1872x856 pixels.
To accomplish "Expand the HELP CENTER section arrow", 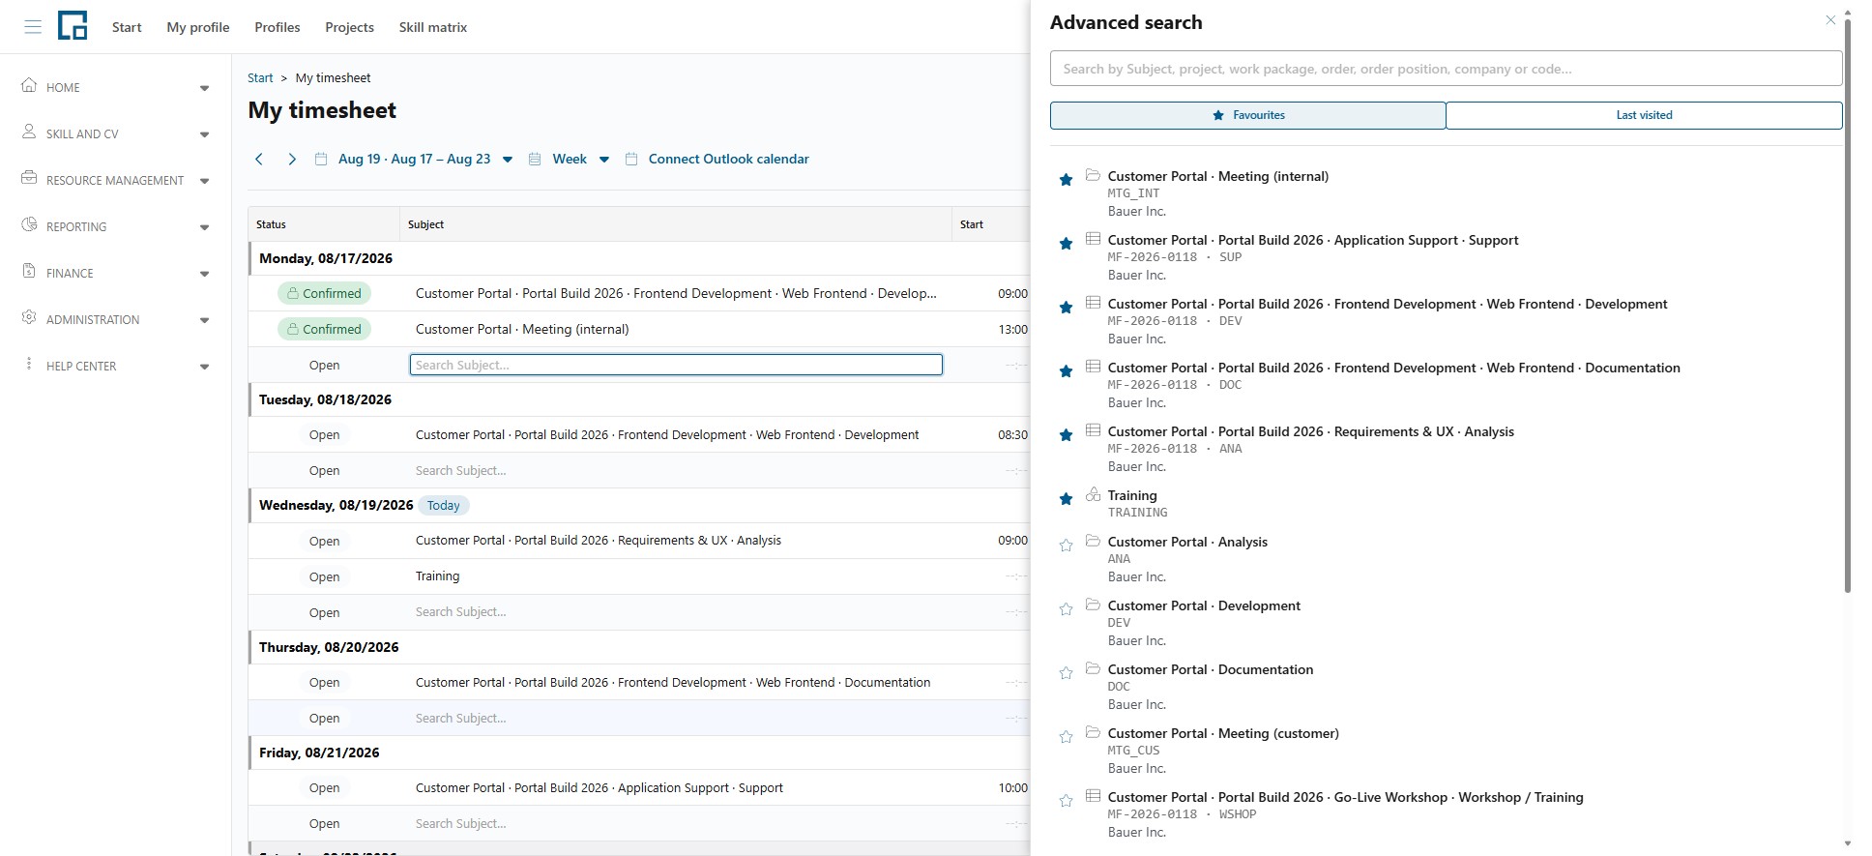I will tap(204, 367).
